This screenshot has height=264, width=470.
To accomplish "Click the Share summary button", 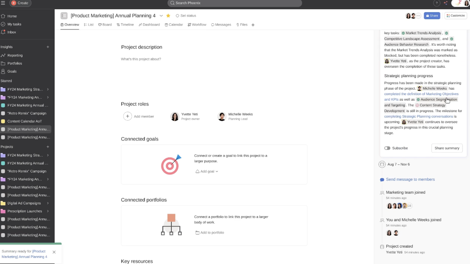I will coord(447,148).
